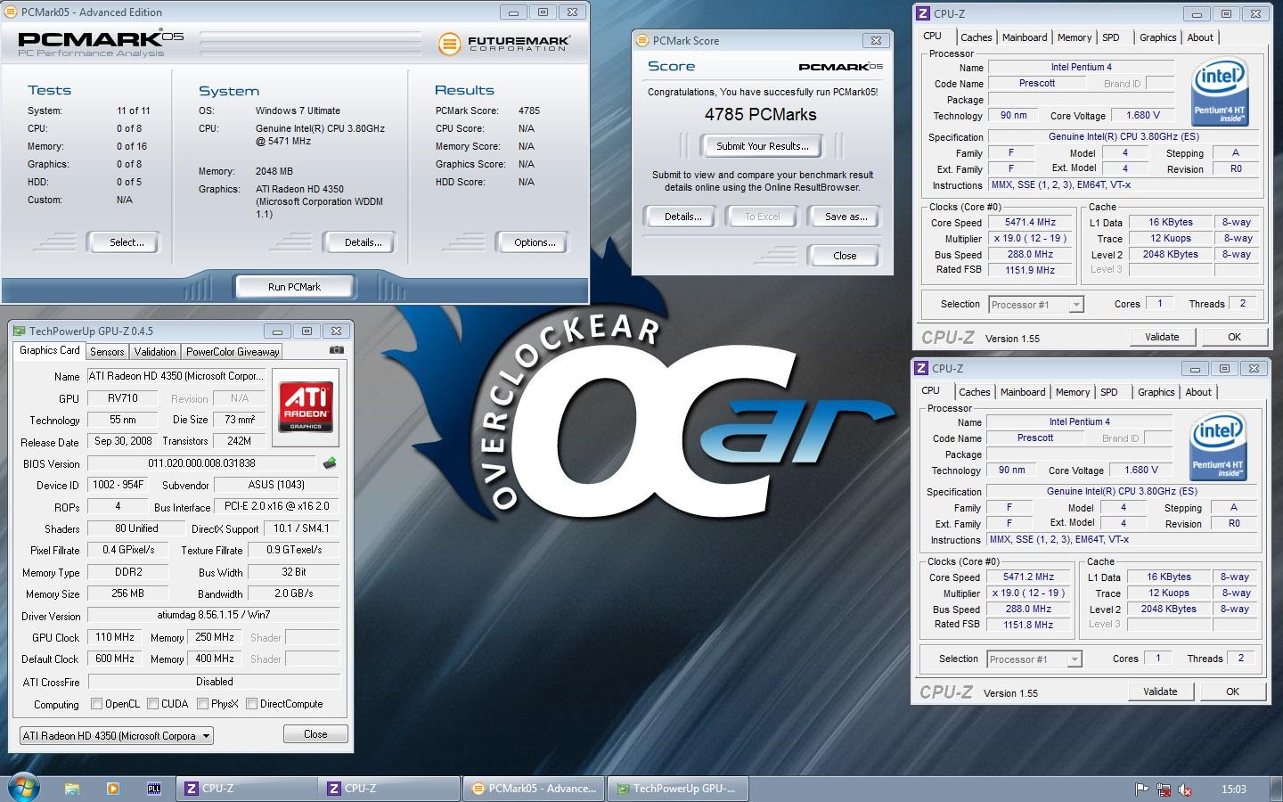Click Close in PCMark Score dialog
The image size is (1283, 802).
point(845,256)
